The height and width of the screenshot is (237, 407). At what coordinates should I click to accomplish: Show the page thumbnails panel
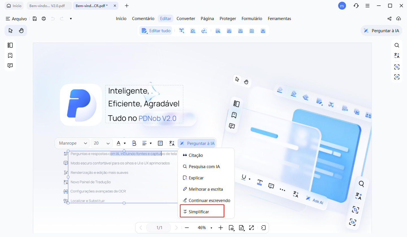[10, 45]
